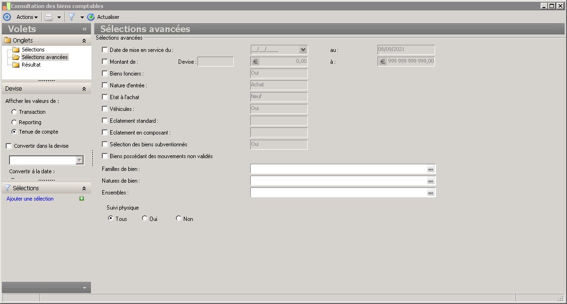Click the Actualiser refresh icon
567x304 pixels.
point(91,17)
